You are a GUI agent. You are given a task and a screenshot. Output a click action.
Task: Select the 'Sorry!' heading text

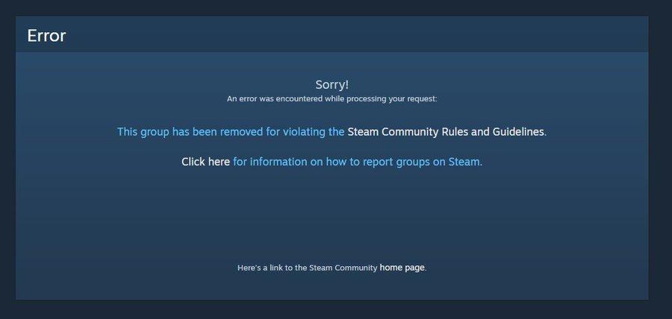pos(332,85)
